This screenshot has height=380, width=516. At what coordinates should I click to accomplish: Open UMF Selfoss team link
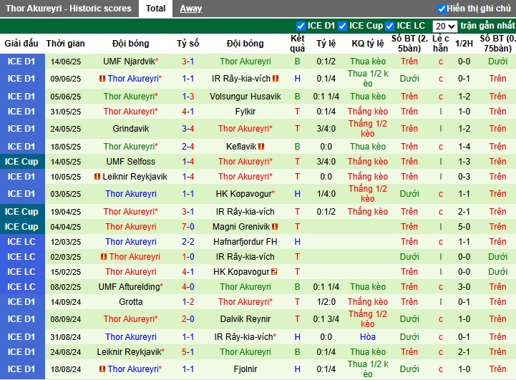coord(131,162)
